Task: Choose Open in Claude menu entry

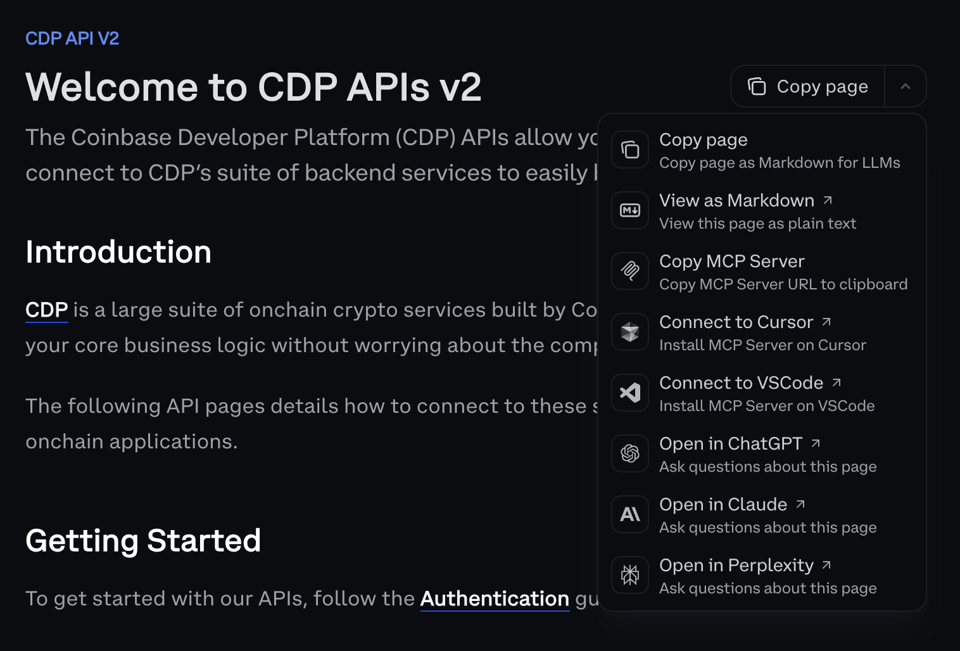Action: coord(723,505)
